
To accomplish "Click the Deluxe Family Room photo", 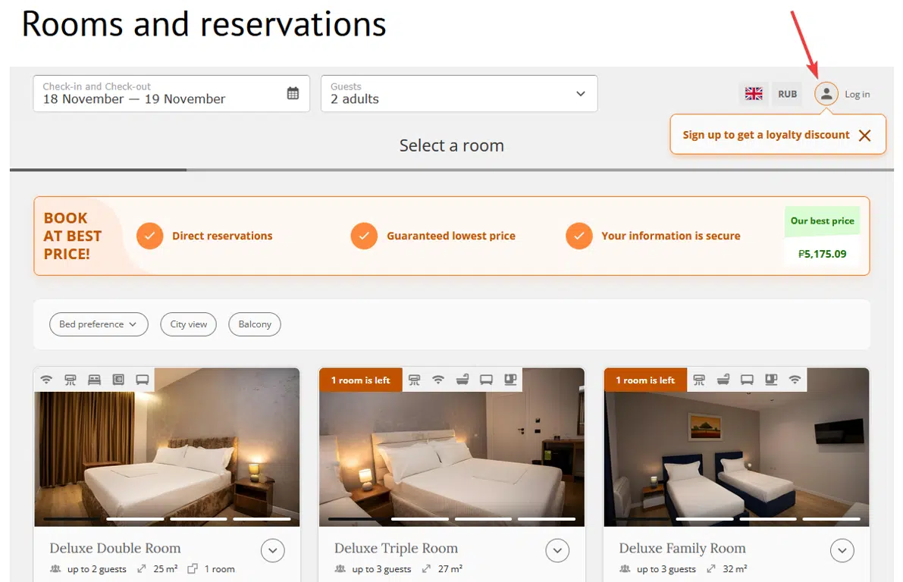I will (x=736, y=455).
